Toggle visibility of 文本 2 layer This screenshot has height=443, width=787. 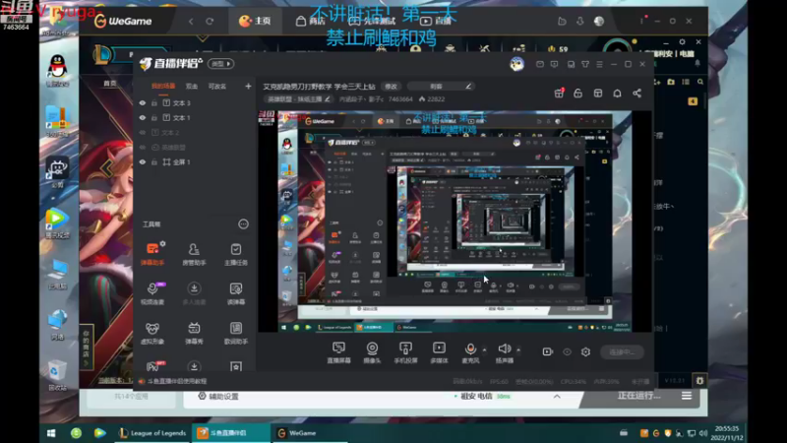[143, 133]
